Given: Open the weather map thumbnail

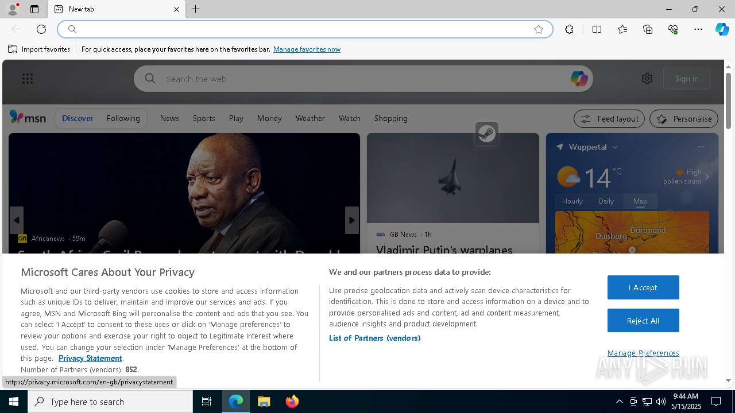Looking at the screenshot, I should [x=632, y=232].
